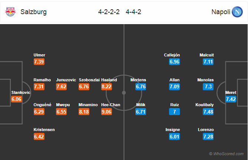Open the Napoli team name link
The width and height of the screenshot is (248, 160).
221,12
